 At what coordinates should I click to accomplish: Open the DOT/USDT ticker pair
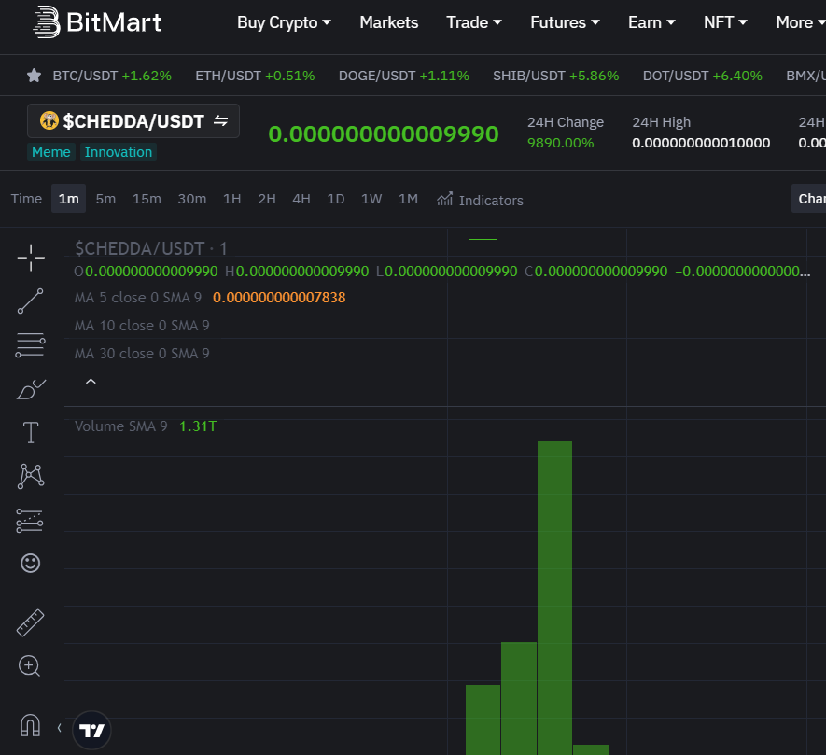pyautogui.click(x=702, y=76)
